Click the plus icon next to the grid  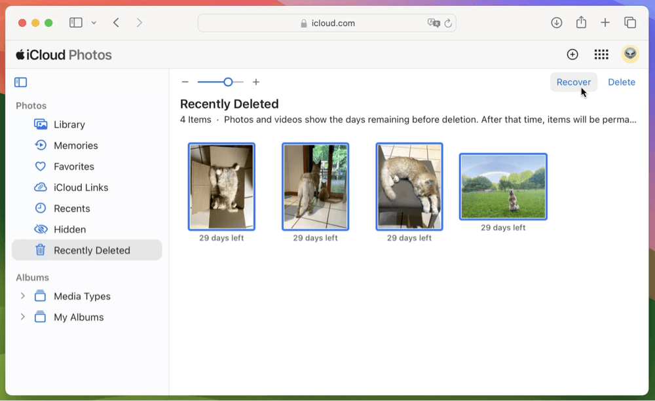click(572, 54)
